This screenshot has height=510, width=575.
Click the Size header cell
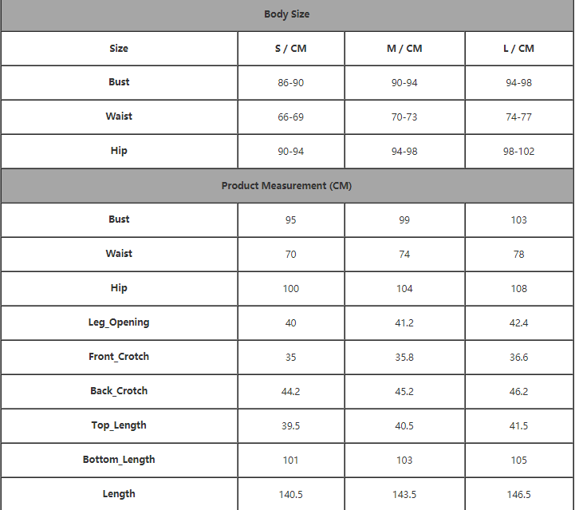119,49
